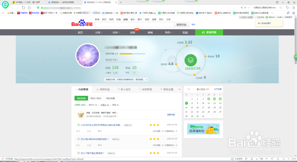The width and height of the screenshot is (297, 162).
Task: Filter by 草稿 (0) drafts
Action: (116, 105)
